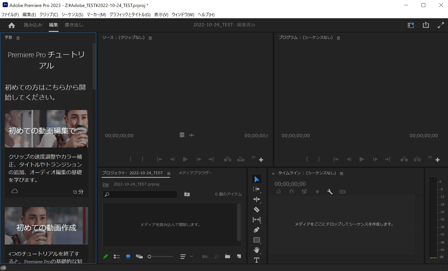The image size is (448, 271).
Task: Select the Ripple Edit tool
Action: tap(256, 199)
